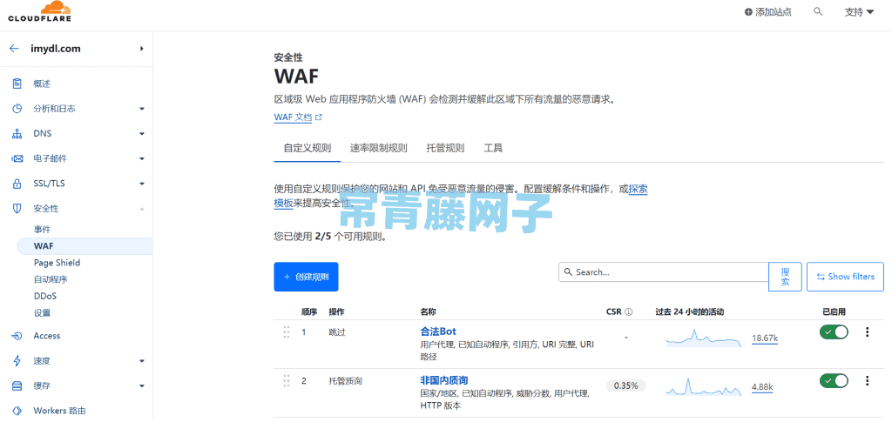Click the 安全性 shield icon
The width and height of the screenshot is (892, 422).
coord(17,209)
